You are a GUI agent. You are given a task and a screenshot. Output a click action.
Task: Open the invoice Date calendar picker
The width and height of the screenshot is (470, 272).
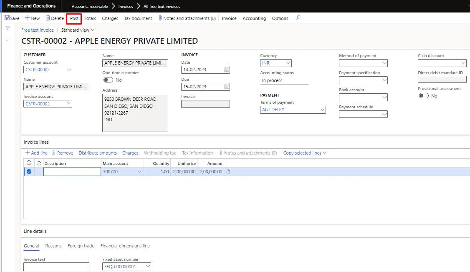pos(227,70)
